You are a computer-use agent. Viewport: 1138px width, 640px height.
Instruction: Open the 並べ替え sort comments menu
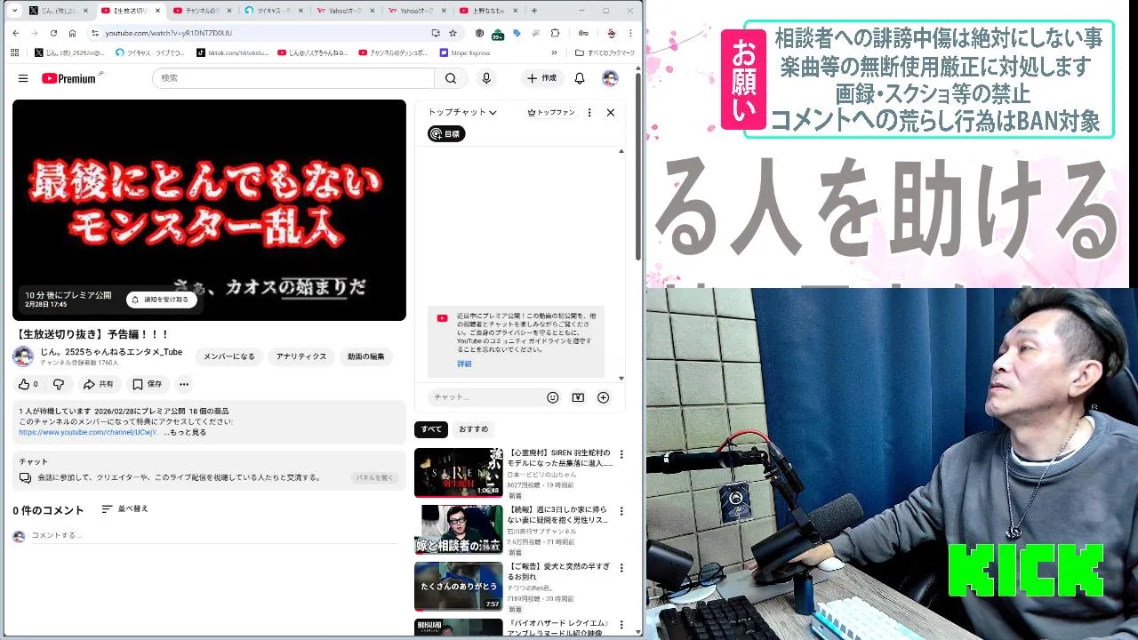[124, 509]
